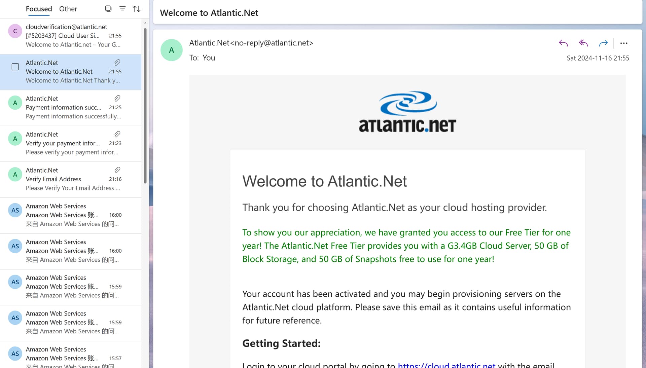Open first Amazon Web Services email at 16:00

71,215
